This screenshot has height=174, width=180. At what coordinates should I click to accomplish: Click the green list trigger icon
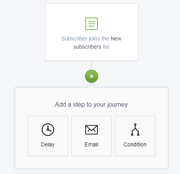coord(92,24)
